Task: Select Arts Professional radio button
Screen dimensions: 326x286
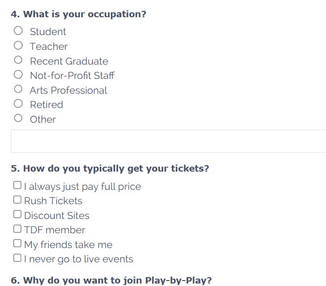Action: (x=18, y=89)
